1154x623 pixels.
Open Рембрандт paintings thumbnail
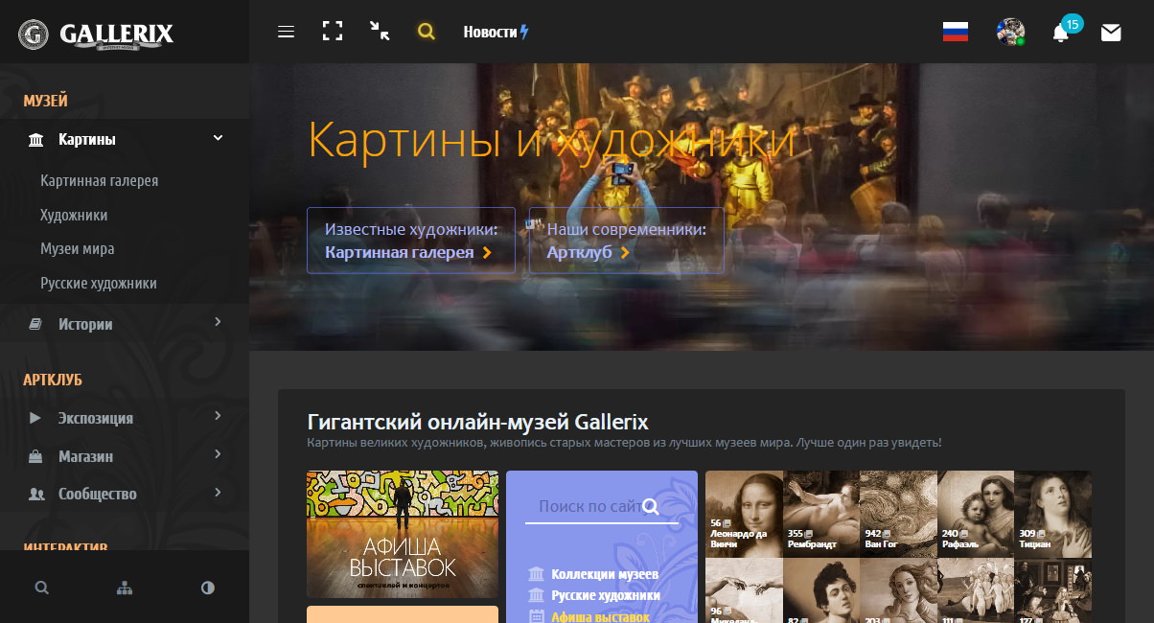coord(821,514)
